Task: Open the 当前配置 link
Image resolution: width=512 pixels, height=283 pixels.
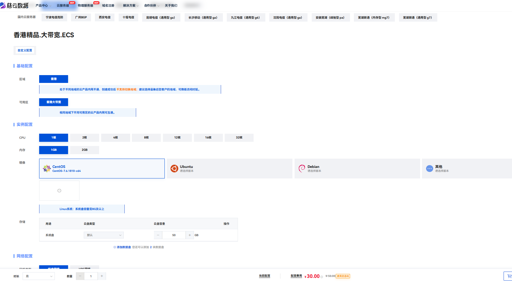Action: click(x=264, y=276)
